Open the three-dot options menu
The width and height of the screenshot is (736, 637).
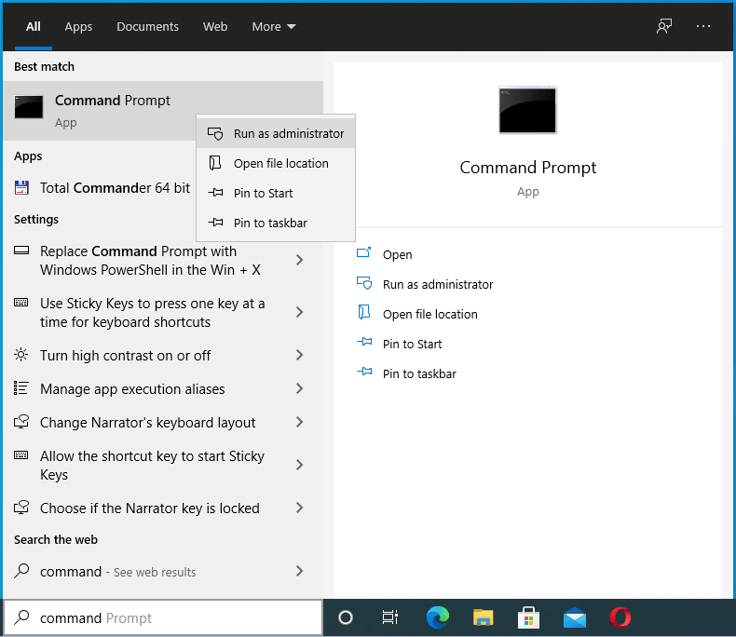(x=703, y=26)
